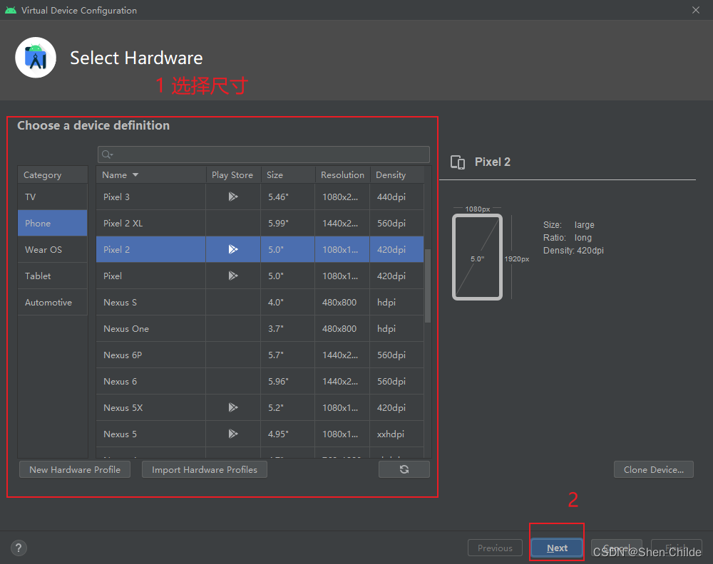The image size is (713, 564).
Task: Click the Play Store column header
Action: coord(233,175)
